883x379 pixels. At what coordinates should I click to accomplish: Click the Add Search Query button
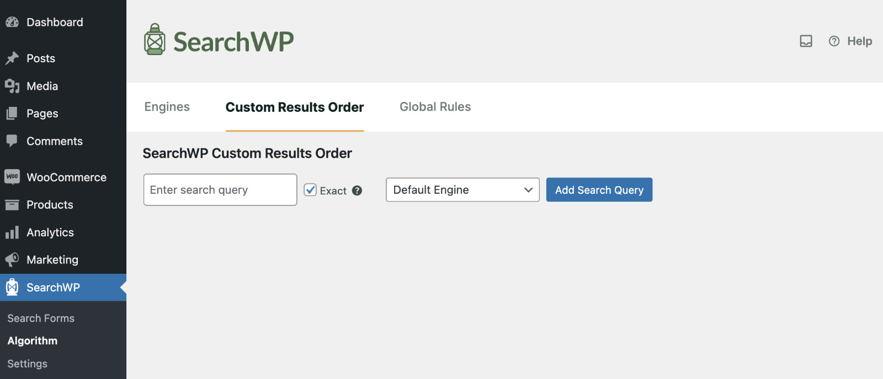point(599,189)
